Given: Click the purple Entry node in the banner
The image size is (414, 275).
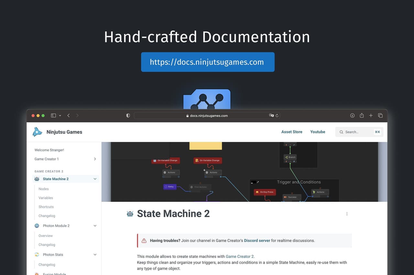Looking at the screenshot, I should [170, 187].
